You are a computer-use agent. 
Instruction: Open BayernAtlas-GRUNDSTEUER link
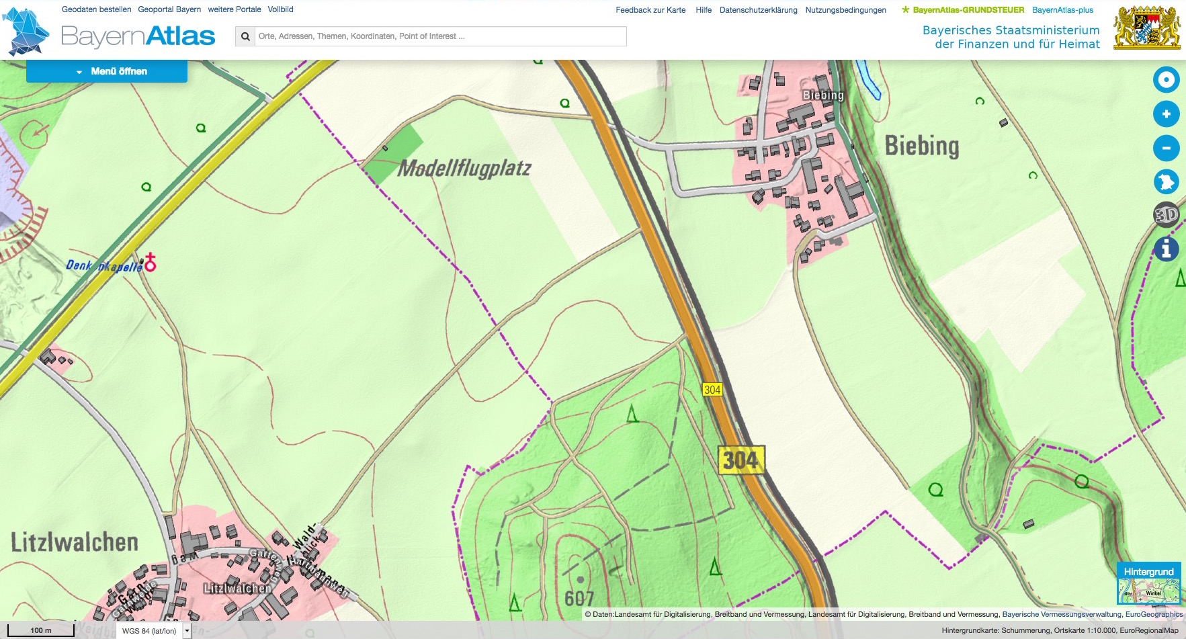(963, 10)
